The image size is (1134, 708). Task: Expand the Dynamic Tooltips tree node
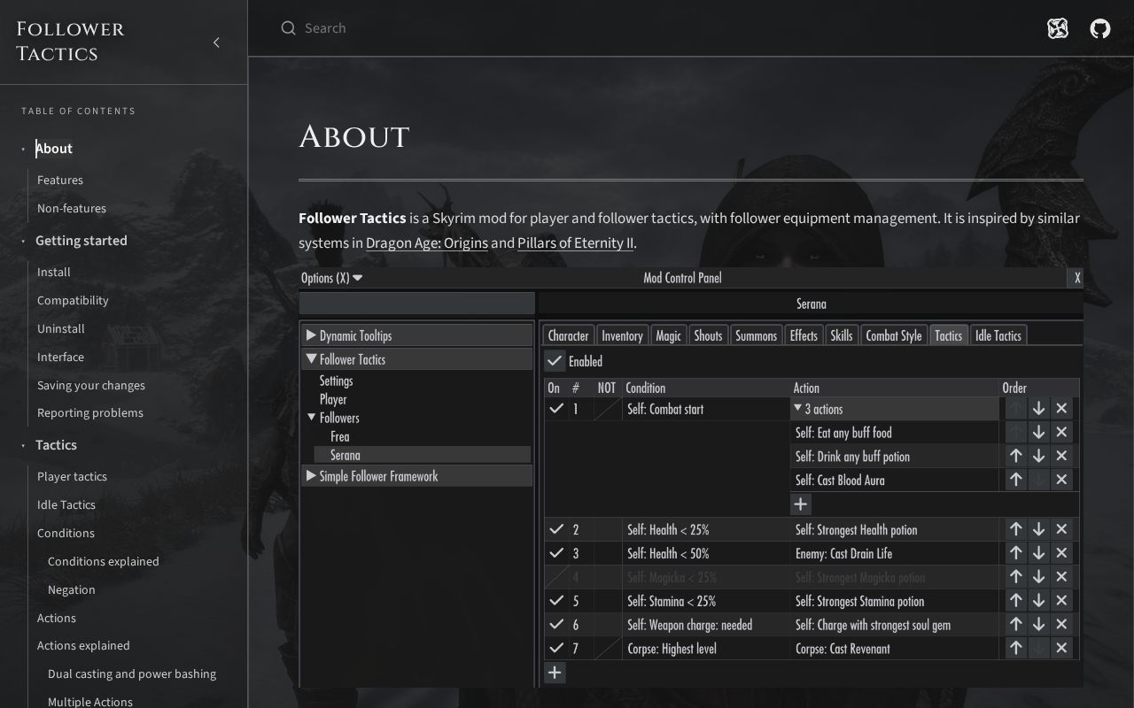(311, 335)
